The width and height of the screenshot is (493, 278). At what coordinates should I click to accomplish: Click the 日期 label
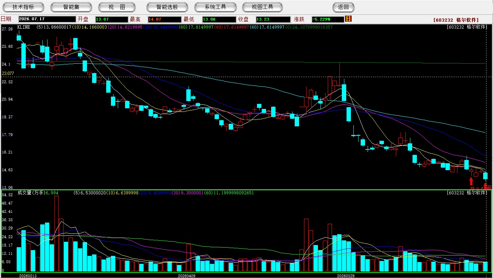pos(6,19)
